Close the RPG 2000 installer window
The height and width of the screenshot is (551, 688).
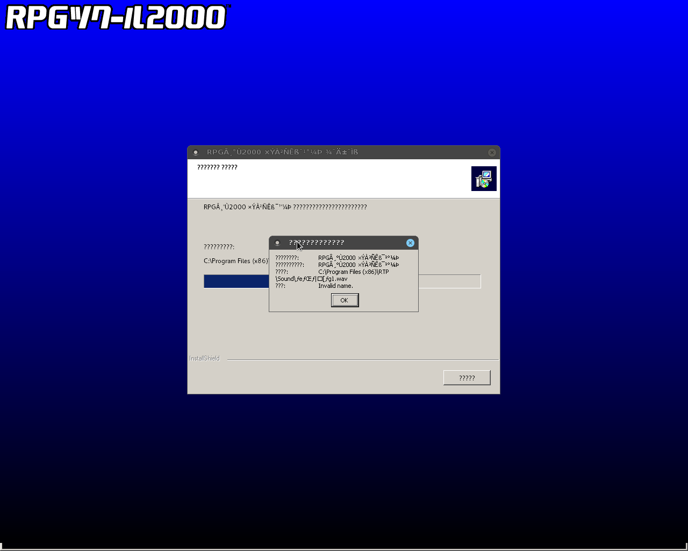492,152
